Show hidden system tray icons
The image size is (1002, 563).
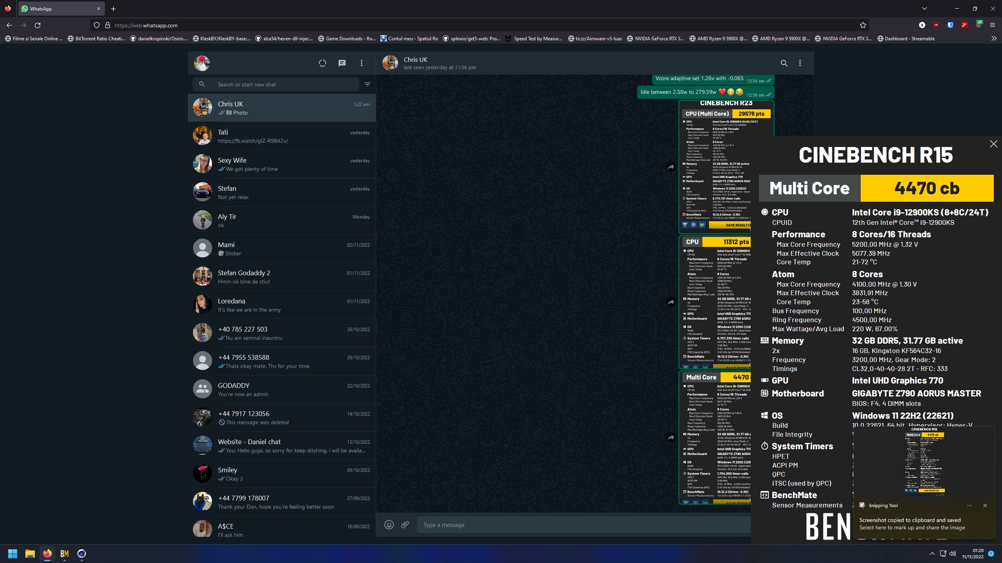932,554
